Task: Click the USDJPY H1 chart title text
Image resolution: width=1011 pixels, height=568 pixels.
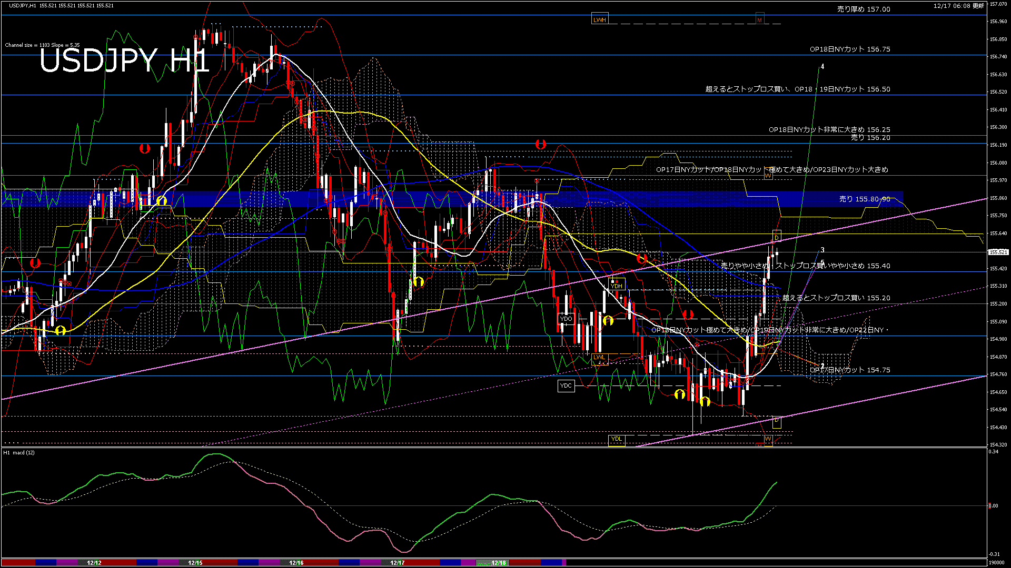Action: (124, 60)
